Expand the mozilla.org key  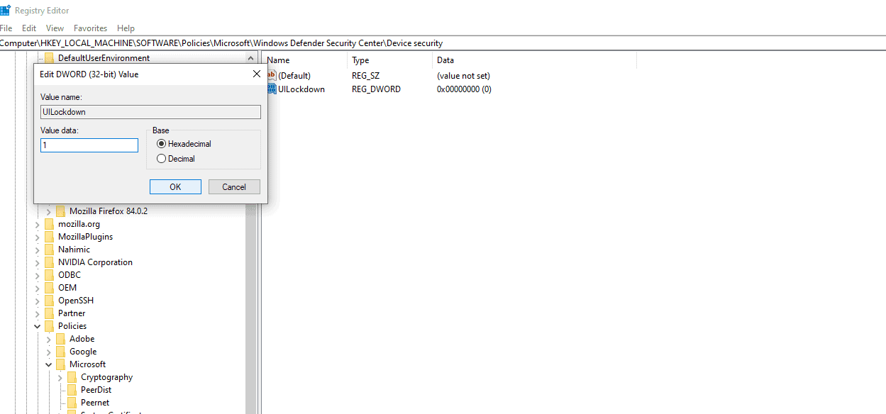pos(38,224)
